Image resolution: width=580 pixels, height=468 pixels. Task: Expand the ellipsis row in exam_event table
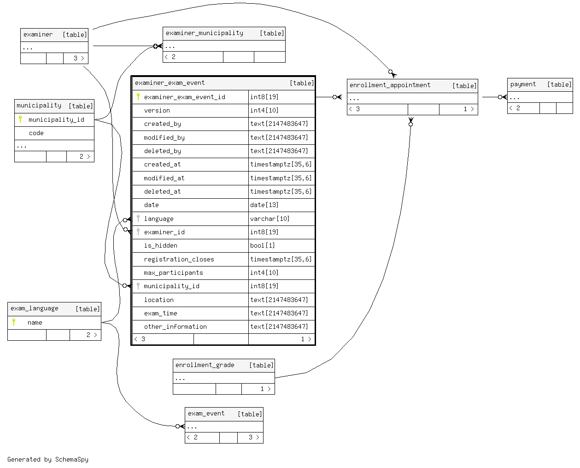[x=224, y=427]
